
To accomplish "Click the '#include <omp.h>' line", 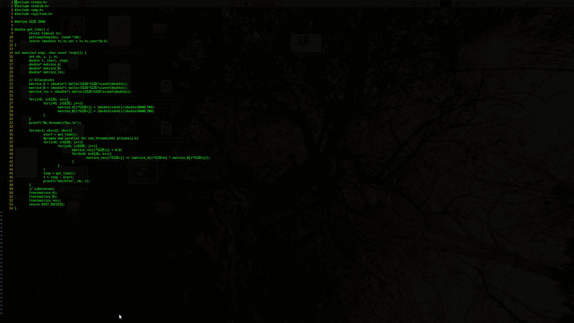I will [29, 10].
